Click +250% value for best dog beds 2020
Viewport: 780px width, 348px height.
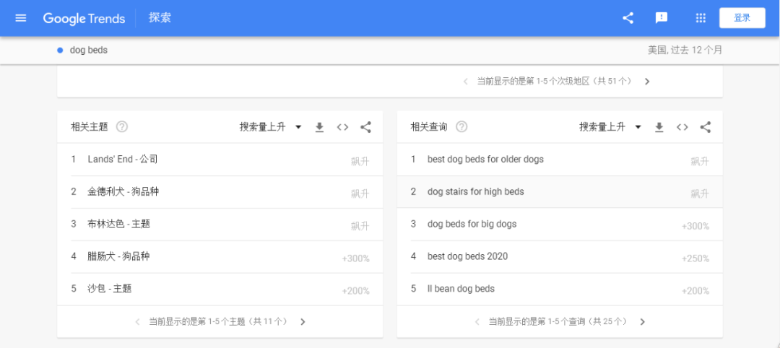coord(695,258)
